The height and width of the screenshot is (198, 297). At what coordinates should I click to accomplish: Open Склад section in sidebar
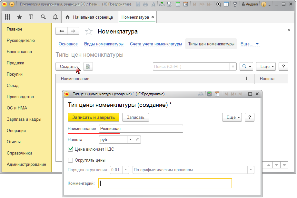13,86
